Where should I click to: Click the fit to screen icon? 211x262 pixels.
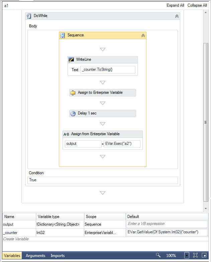tap(195, 255)
